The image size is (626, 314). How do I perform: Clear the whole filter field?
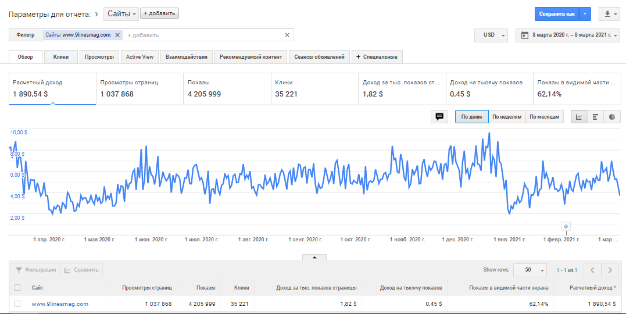[287, 35]
